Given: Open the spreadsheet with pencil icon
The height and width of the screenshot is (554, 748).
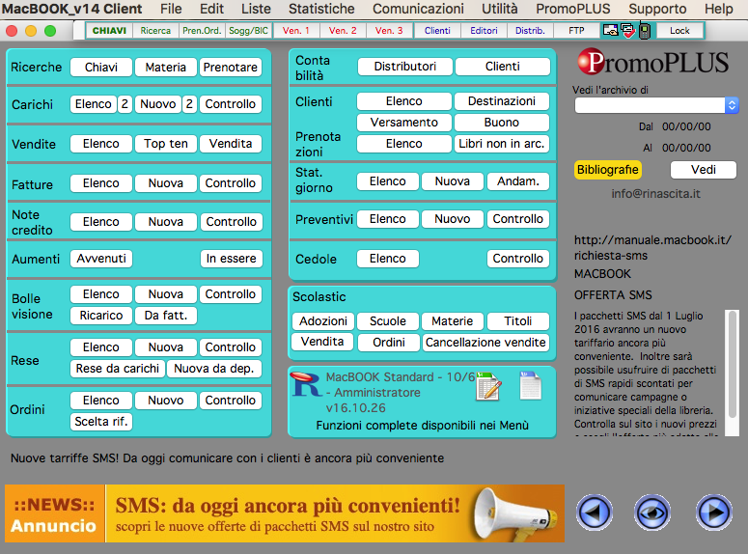Looking at the screenshot, I should (489, 386).
